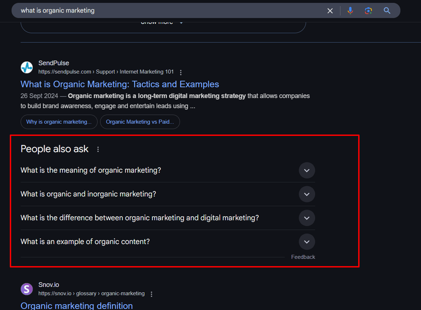
Task: Expand "What is the meaning of organic marketing?"
Action: coord(168,170)
